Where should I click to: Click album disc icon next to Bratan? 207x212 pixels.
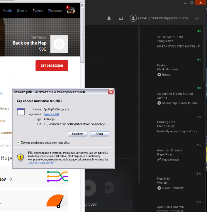159,75
